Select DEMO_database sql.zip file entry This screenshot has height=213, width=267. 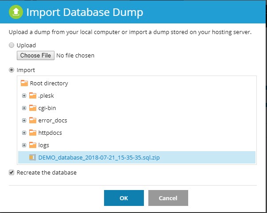137,157
